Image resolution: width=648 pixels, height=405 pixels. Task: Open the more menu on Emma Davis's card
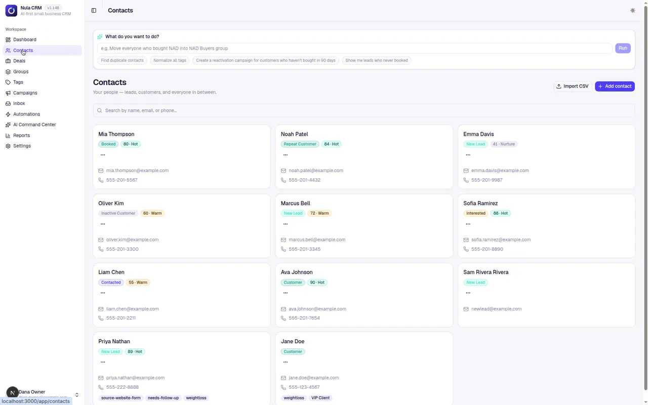click(468, 155)
